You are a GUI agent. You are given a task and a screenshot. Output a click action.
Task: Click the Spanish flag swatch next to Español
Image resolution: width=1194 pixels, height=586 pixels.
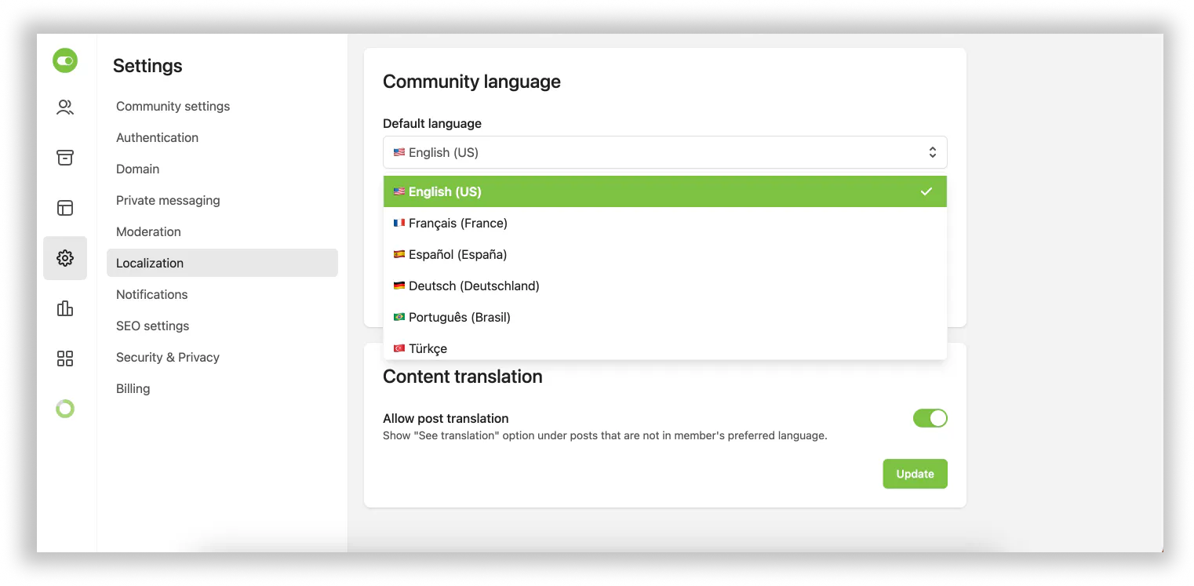click(x=399, y=254)
